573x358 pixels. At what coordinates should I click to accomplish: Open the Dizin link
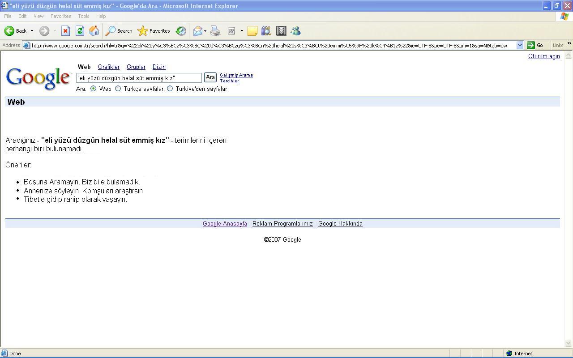[x=159, y=67]
